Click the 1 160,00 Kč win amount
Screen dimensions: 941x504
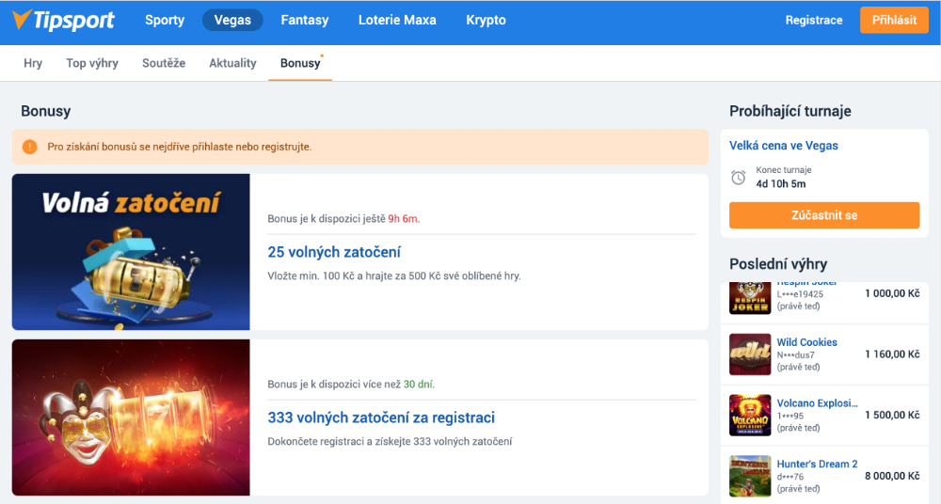point(892,354)
